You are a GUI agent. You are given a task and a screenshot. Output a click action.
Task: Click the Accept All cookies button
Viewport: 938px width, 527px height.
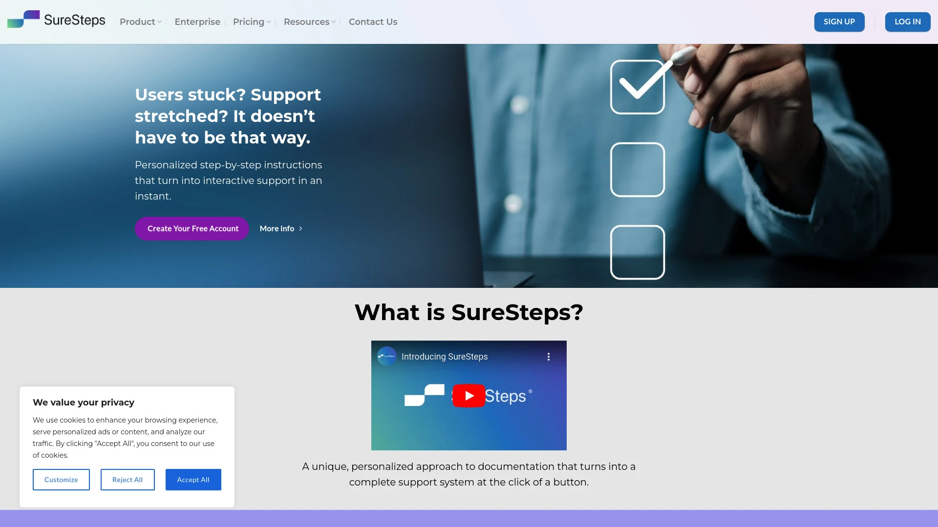pos(192,479)
